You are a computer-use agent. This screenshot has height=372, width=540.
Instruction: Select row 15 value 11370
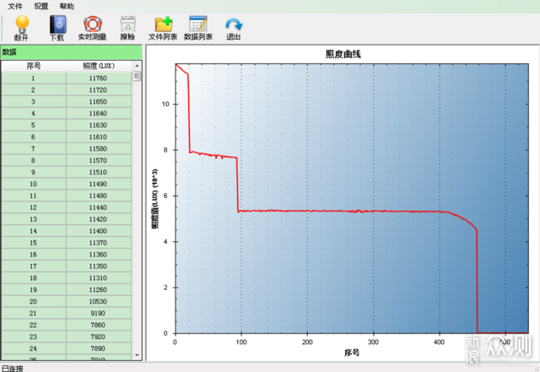tap(98, 242)
